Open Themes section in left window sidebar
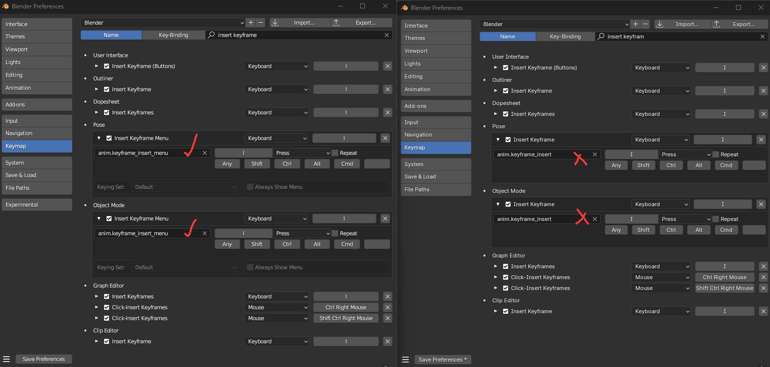The height and width of the screenshot is (367, 770). (37, 37)
